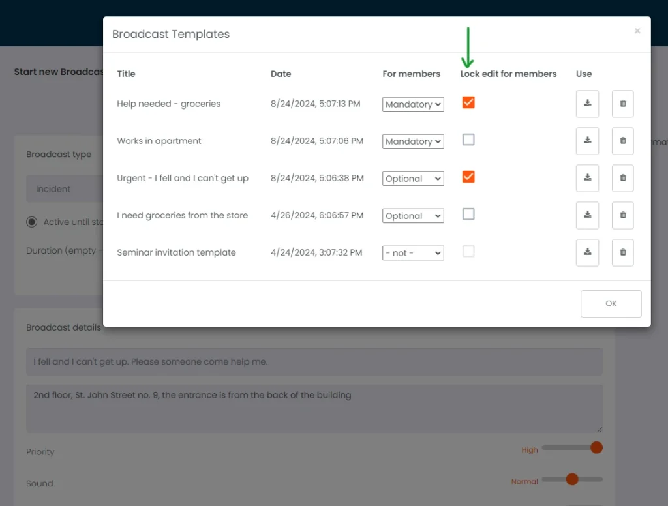Uncheck lock edit for 'Help needed - groceries'
This screenshot has height=506, width=668.
tap(468, 102)
